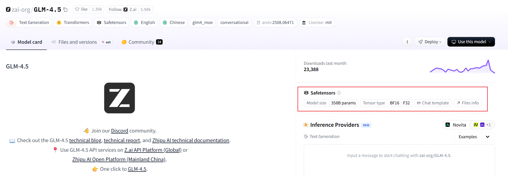Screen dimensions: 508x177
Task: Open the 5.98k followers count
Action: (146, 9)
